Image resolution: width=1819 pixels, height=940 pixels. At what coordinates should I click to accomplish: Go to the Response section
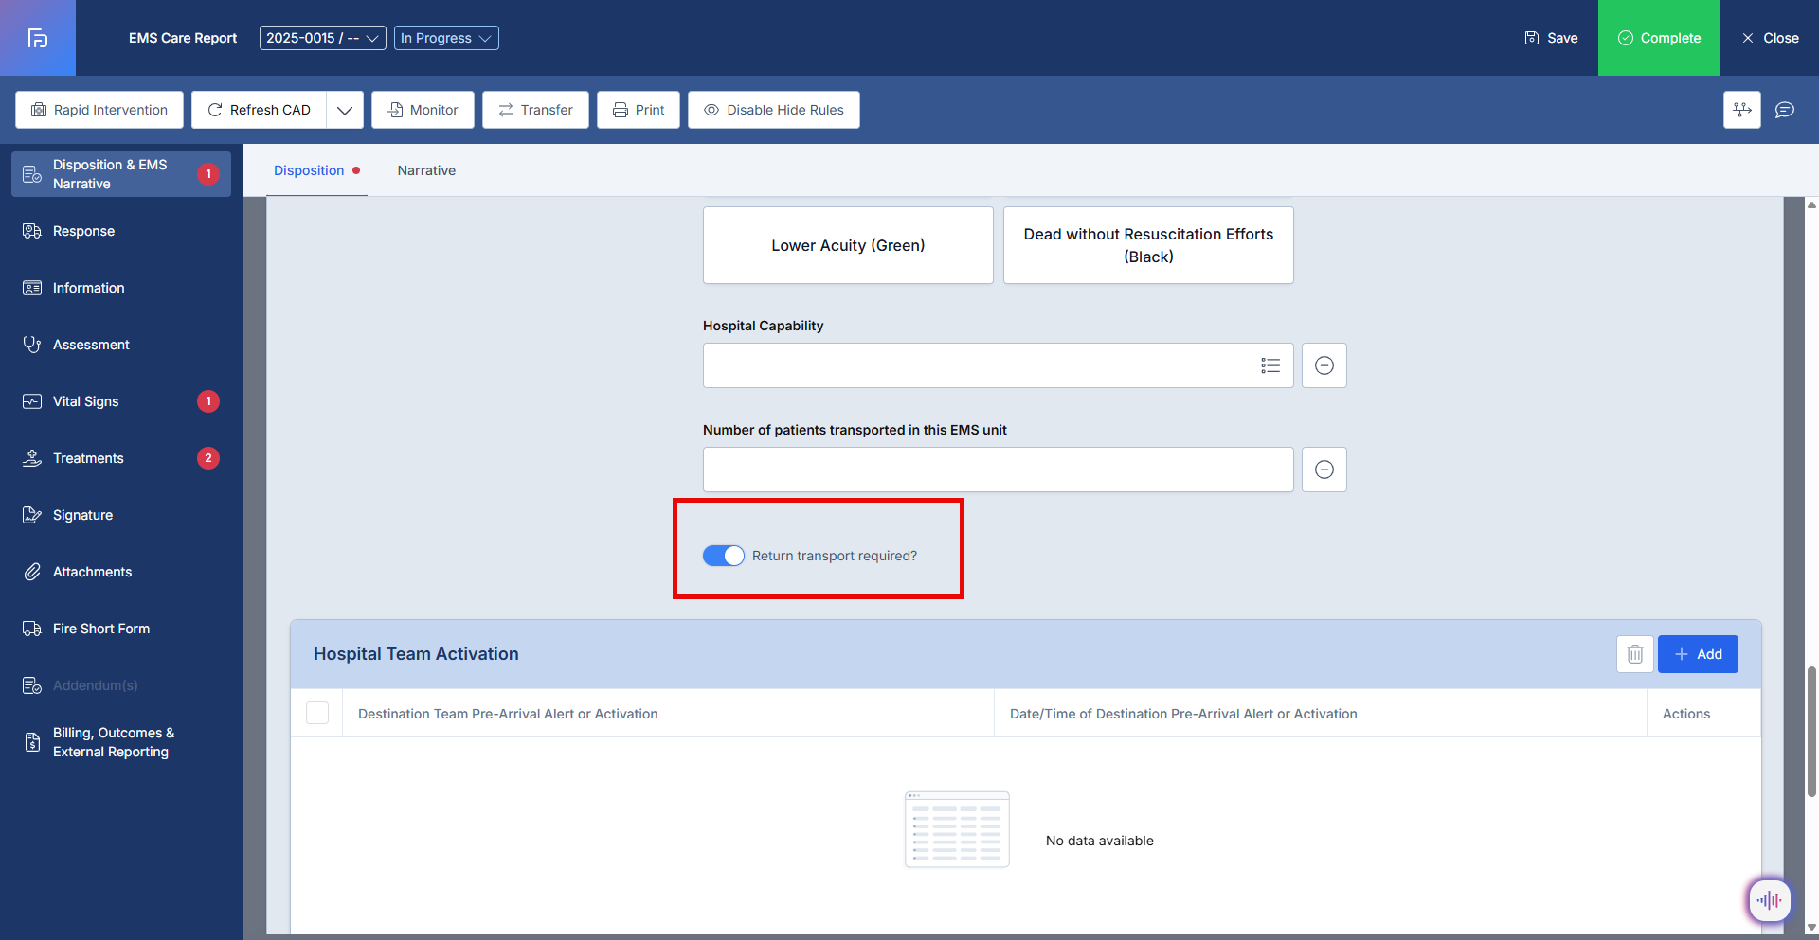[x=121, y=231]
